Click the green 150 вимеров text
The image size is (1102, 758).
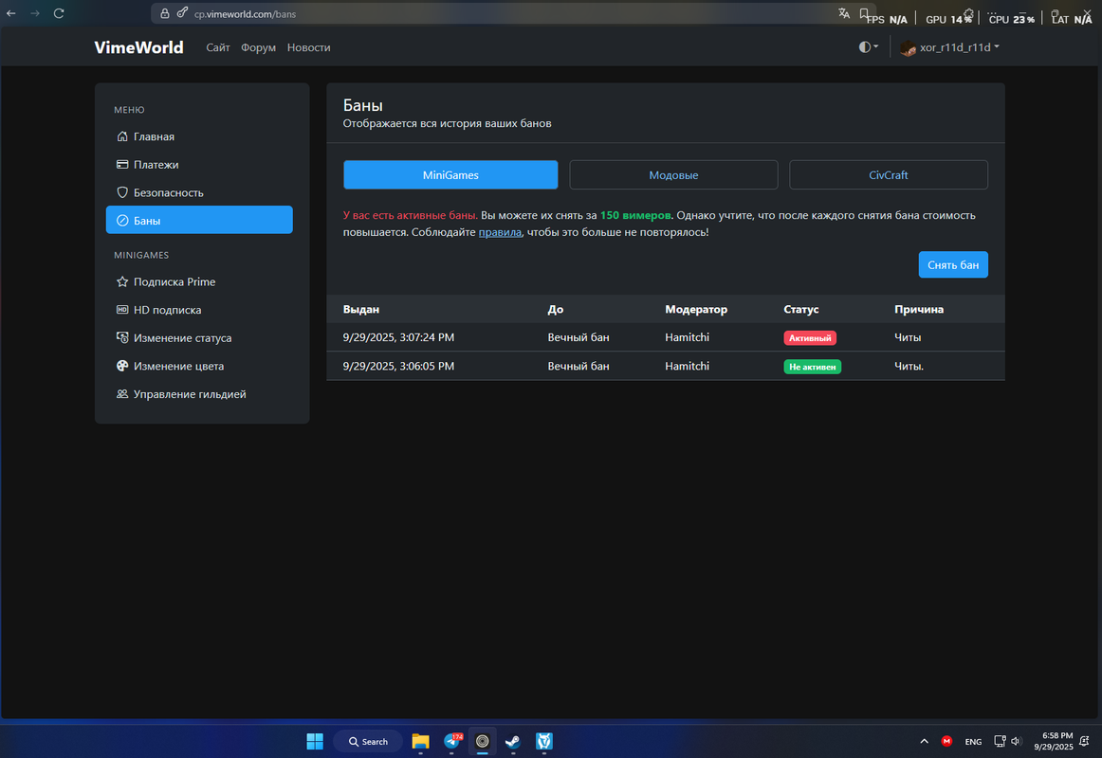coord(635,215)
